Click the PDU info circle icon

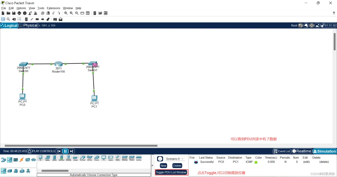(160, 159)
